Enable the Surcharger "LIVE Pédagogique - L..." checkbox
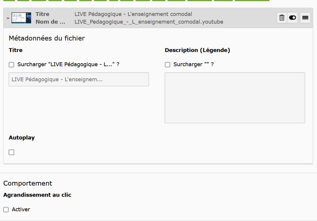The width and height of the screenshot is (317, 221). pyautogui.click(x=12, y=65)
